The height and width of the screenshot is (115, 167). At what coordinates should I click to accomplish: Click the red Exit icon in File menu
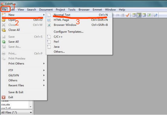pos(4,97)
